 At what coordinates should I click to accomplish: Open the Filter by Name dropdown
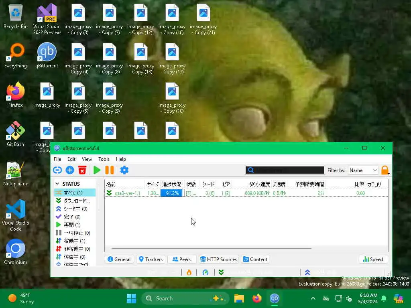pos(363,170)
